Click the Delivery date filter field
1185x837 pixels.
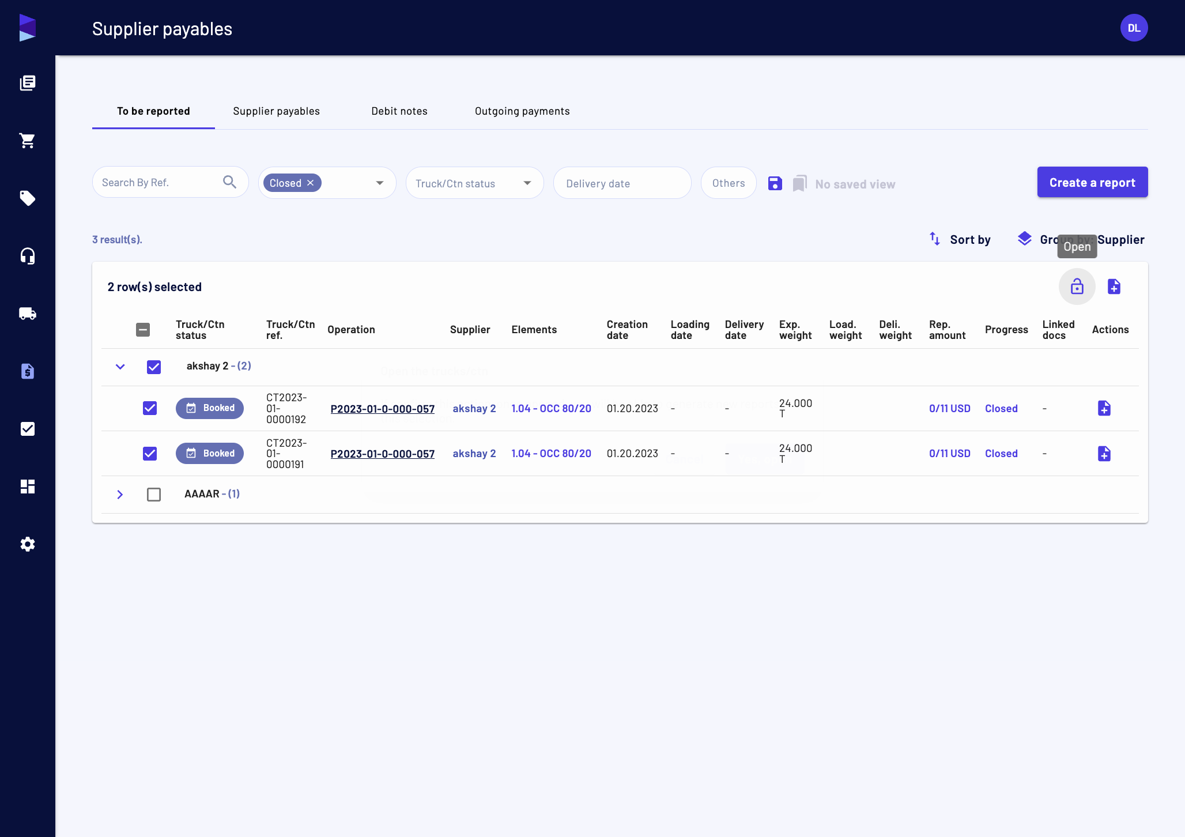(x=622, y=183)
